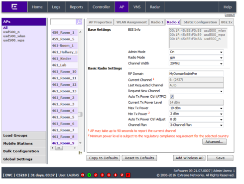The width and height of the screenshot is (244, 184).
Task: Open the Help menu
Action: pos(228,7)
